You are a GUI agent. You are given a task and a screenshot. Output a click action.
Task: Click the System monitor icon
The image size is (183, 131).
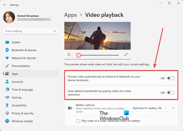coord(7,42)
